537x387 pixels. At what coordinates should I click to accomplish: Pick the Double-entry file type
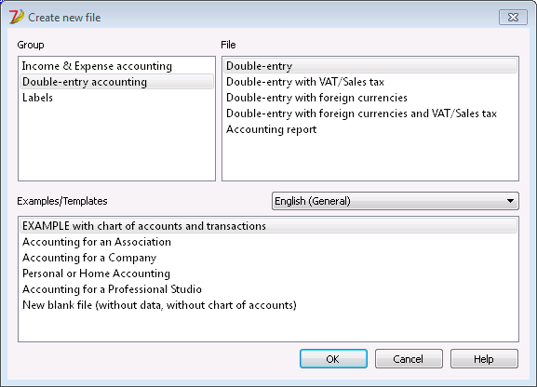370,66
